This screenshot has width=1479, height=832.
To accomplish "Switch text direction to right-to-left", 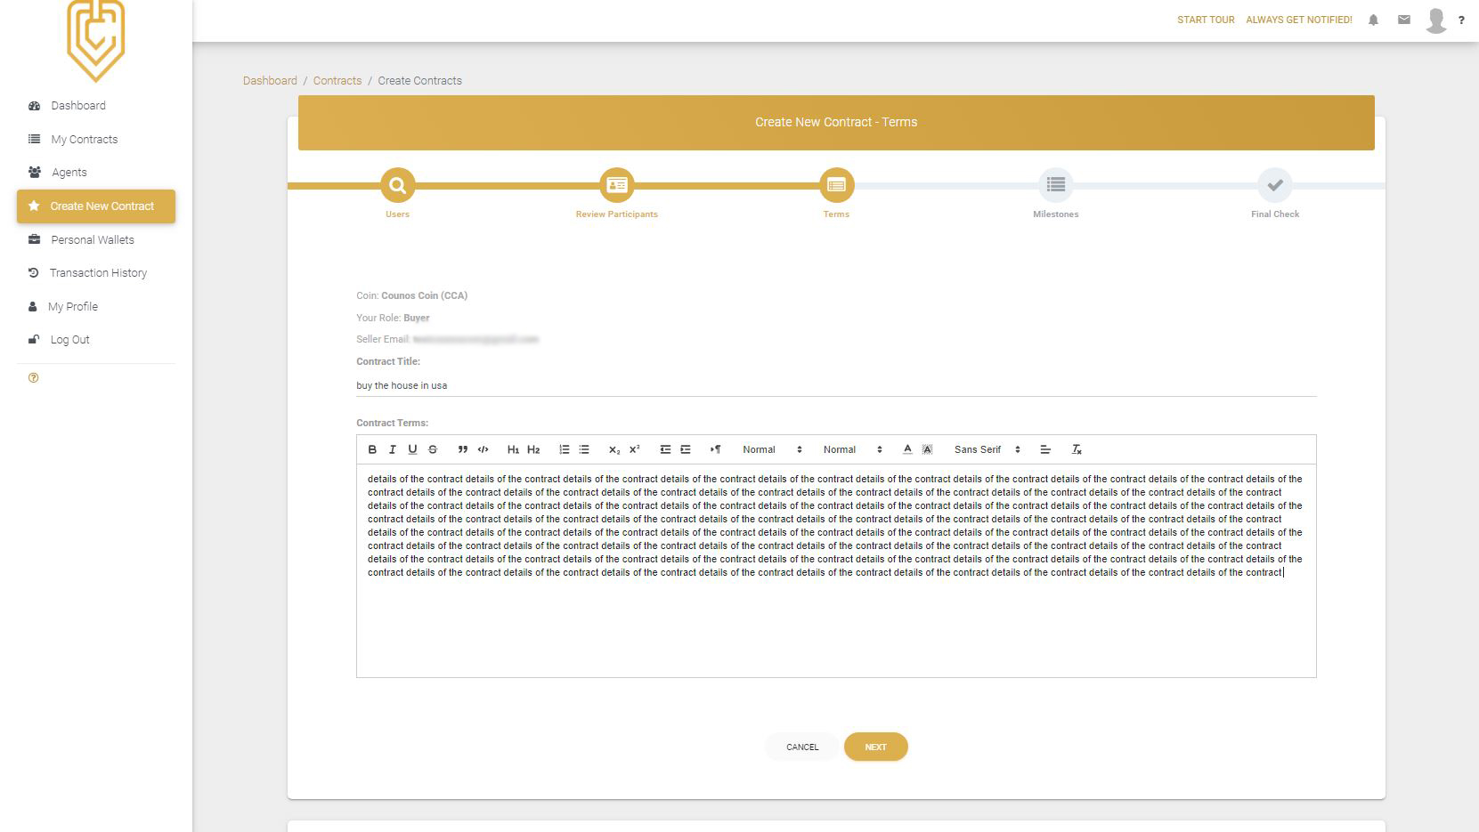I will coord(715,449).
